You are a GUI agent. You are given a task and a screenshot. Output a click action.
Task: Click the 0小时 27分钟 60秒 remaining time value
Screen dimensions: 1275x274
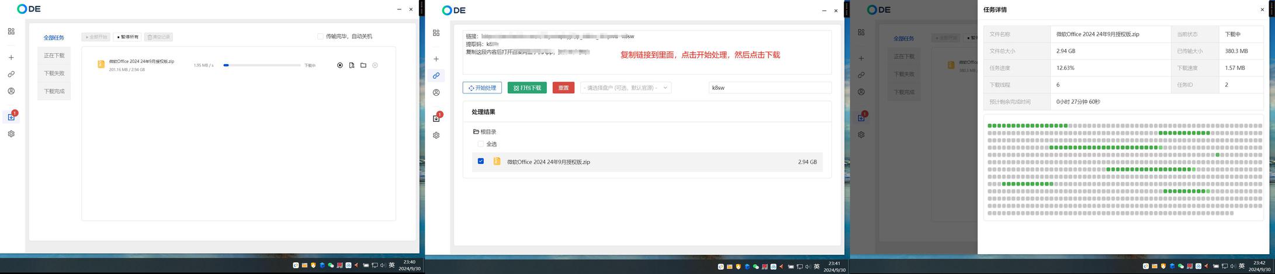point(1078,102)
